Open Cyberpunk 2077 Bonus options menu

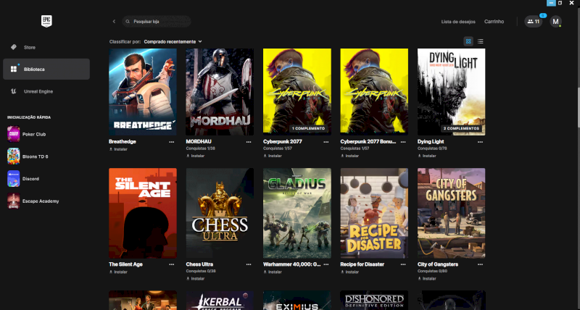(x=403, y=142)
